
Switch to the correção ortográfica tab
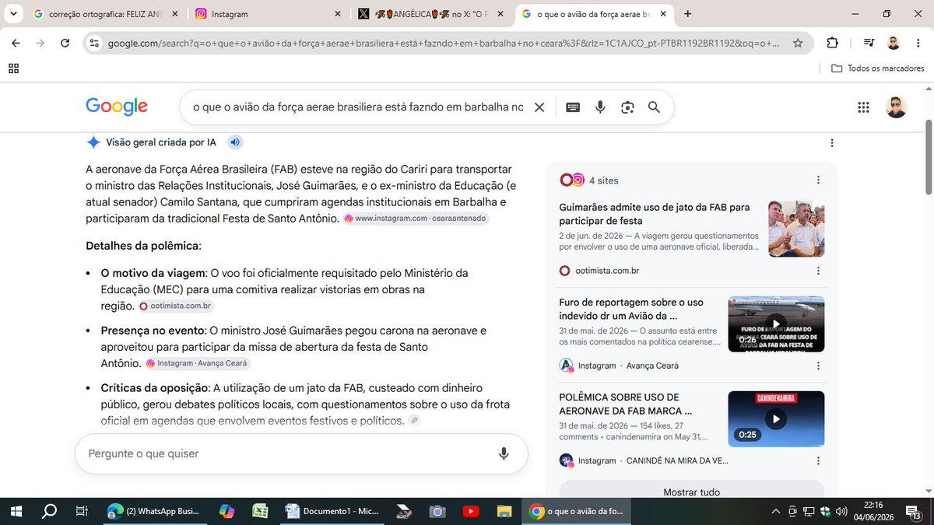(x=107, y=14)
